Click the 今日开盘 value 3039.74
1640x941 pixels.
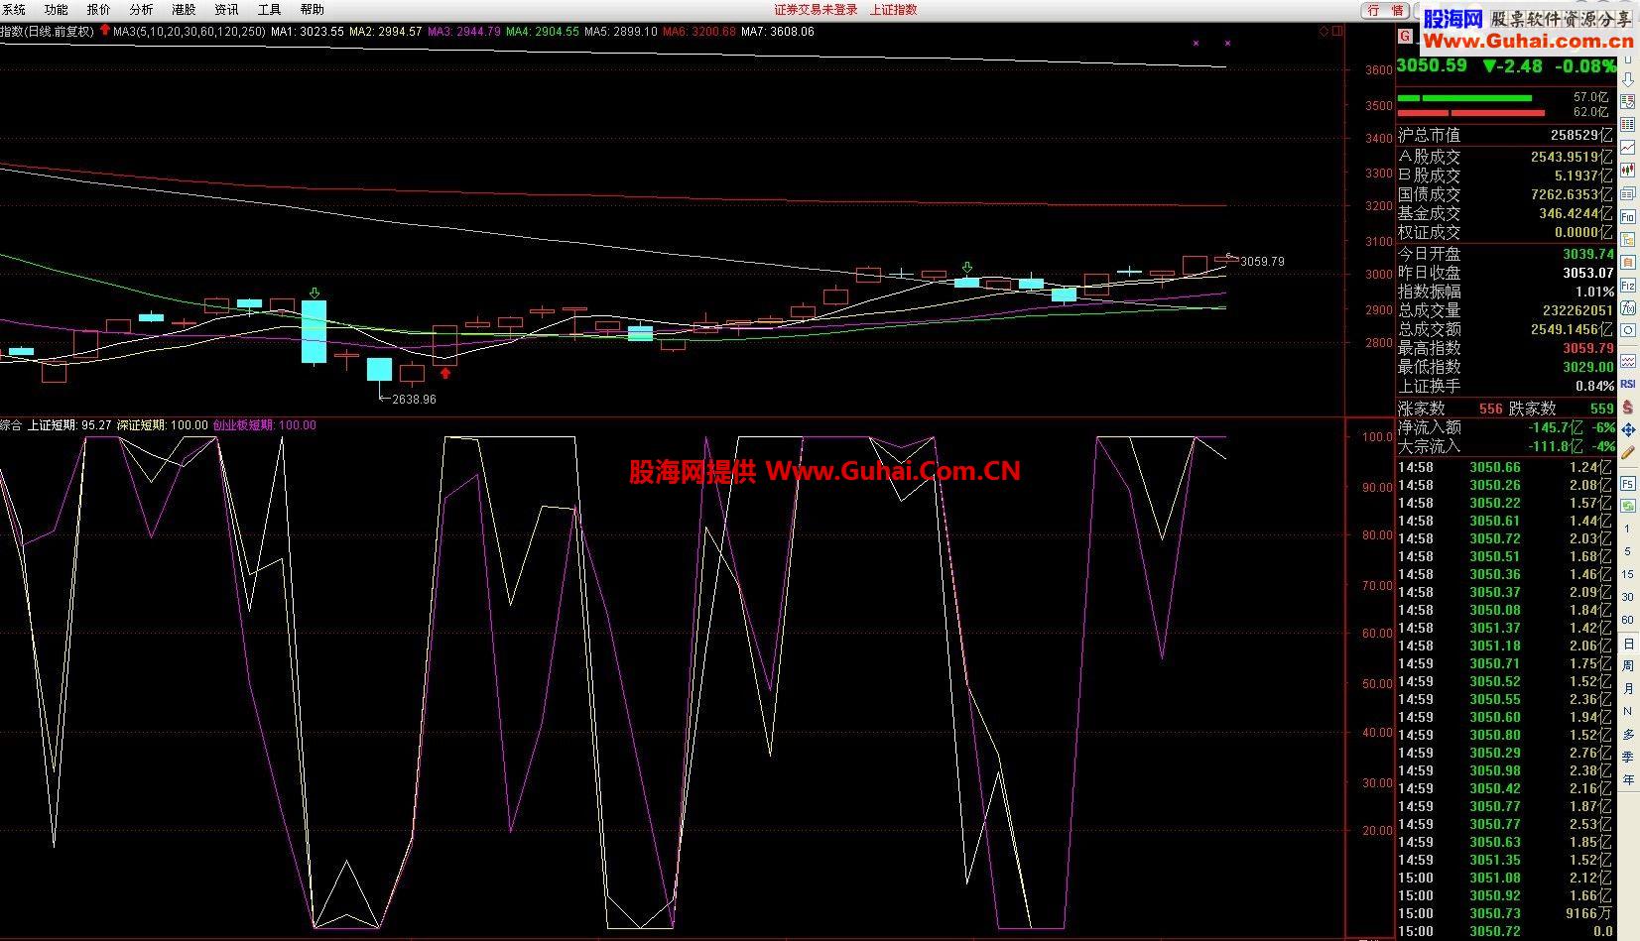click(1588, 254)
